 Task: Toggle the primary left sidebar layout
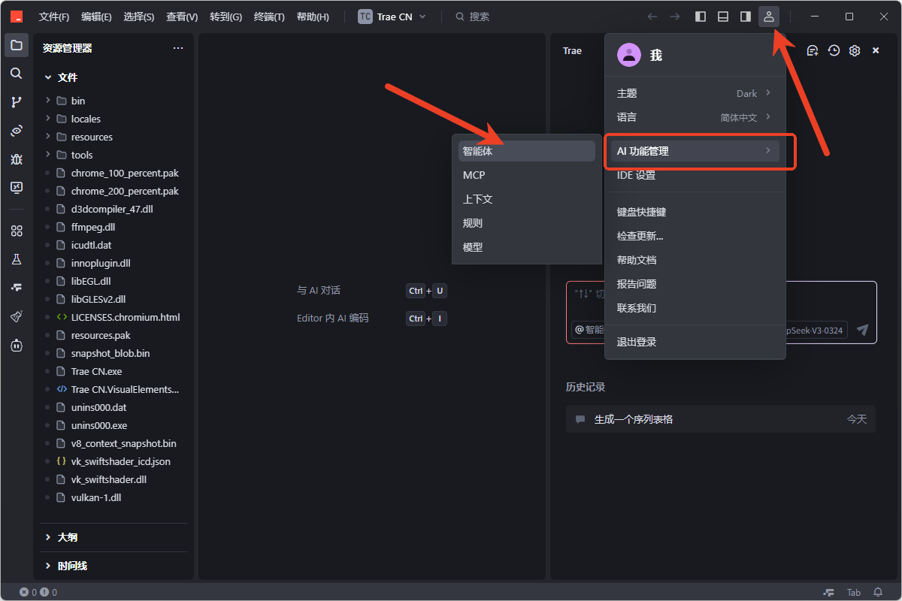[x=701, y=17]
